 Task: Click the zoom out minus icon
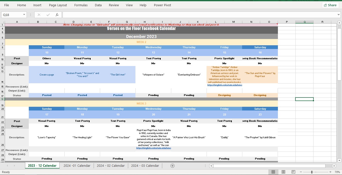[x=301, y=172]
